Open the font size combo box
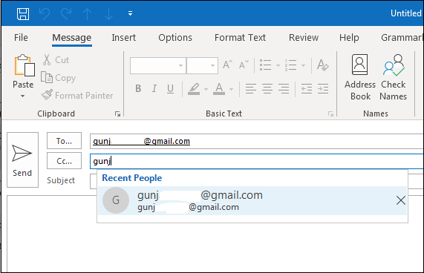The width and height of the screenshot is (424, 273). pyautogui.click(x=202, y=65)
